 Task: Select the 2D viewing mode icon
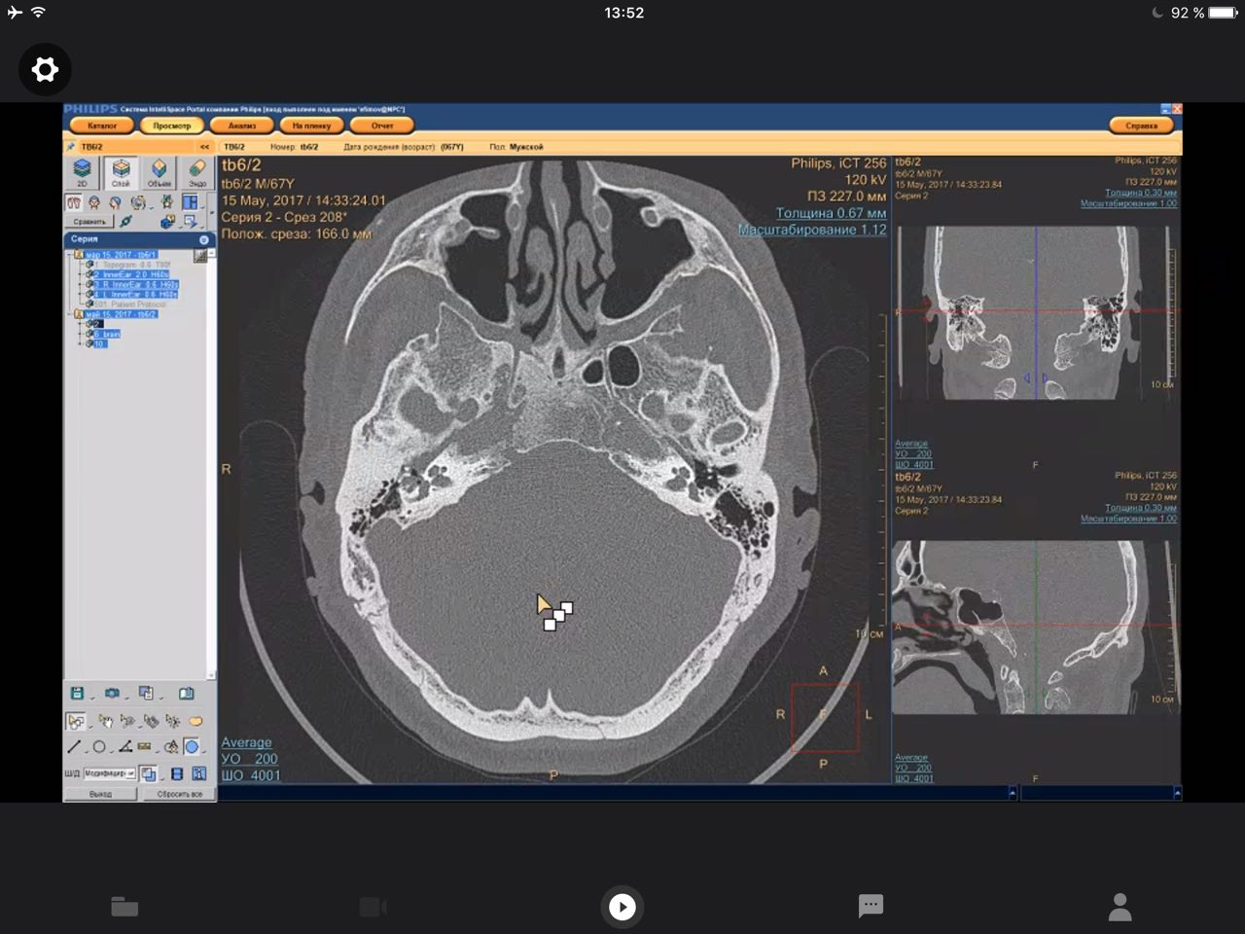(82, 173)
